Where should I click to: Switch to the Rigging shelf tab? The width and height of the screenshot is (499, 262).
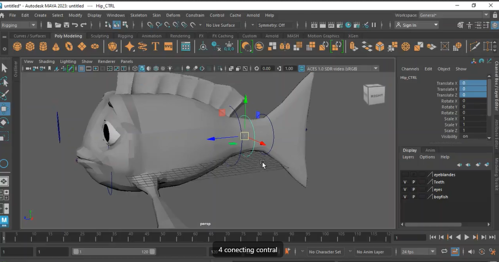[125, 36]
